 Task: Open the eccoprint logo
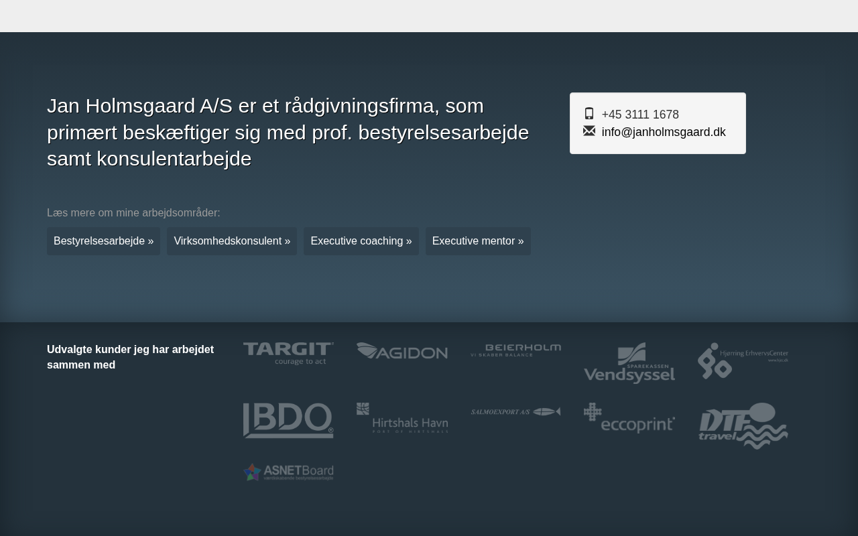pos(629,418)
